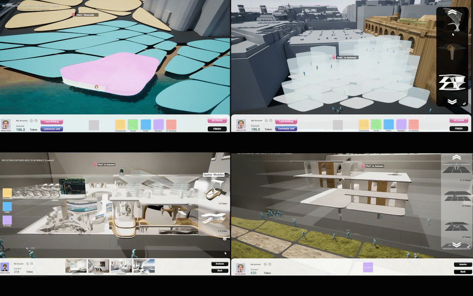The height and width of the screenshot is (296, 473).
Task: Toggle INTERIOR mode in the Riverside view
Action: coord(217,120)
